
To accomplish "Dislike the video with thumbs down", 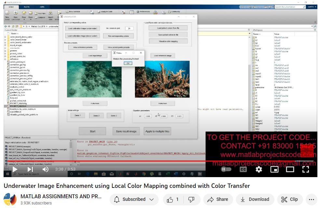I will tap(192, 200).
